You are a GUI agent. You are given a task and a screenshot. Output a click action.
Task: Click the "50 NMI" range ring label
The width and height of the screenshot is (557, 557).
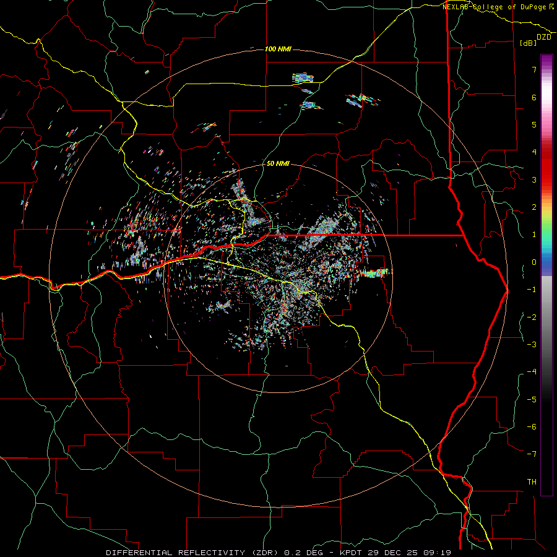[x=278, y=164]
